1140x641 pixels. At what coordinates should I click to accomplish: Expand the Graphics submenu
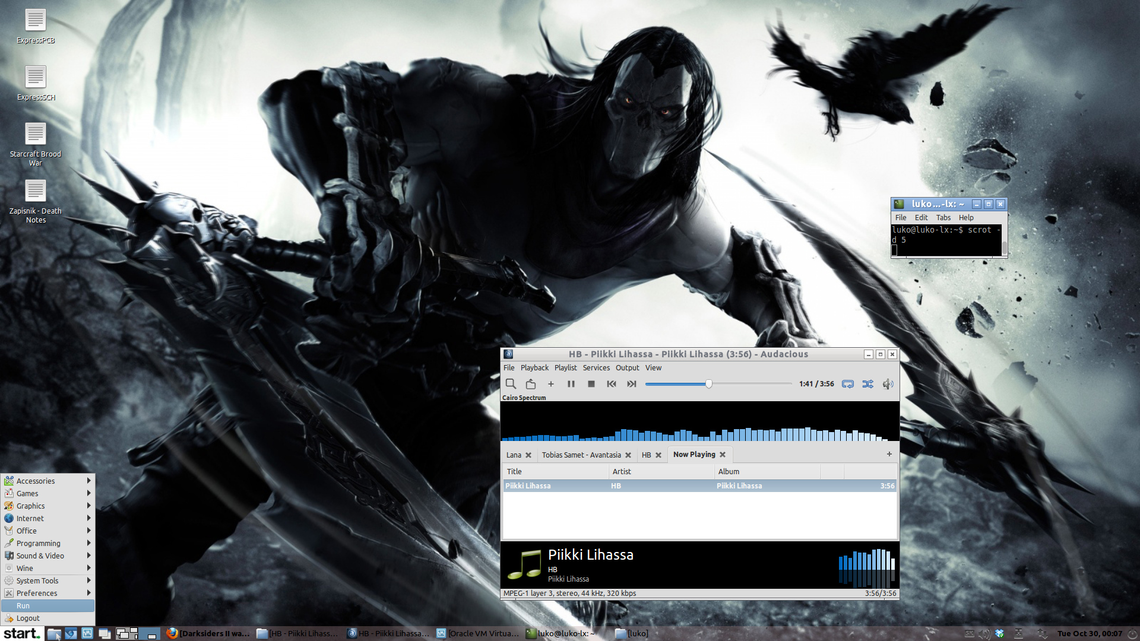tap(47, 506)
